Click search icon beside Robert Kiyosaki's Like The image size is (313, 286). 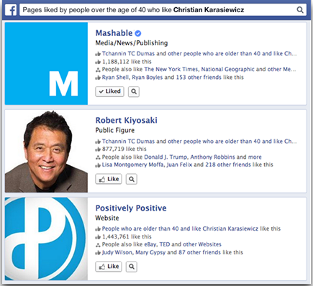pos(132,179)
